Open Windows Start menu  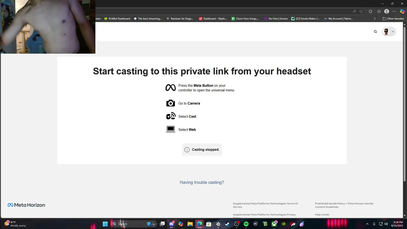point(105,224)
